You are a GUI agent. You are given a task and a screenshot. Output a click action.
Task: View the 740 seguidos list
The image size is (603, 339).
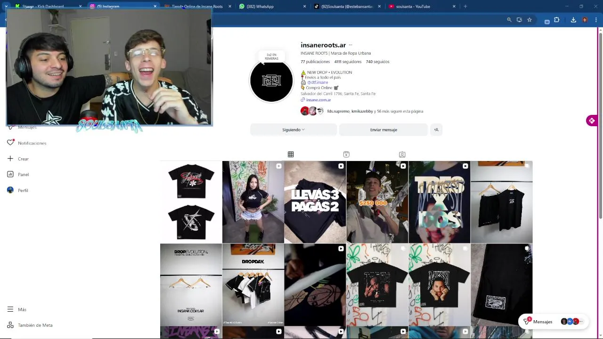(x=378, y=62)
